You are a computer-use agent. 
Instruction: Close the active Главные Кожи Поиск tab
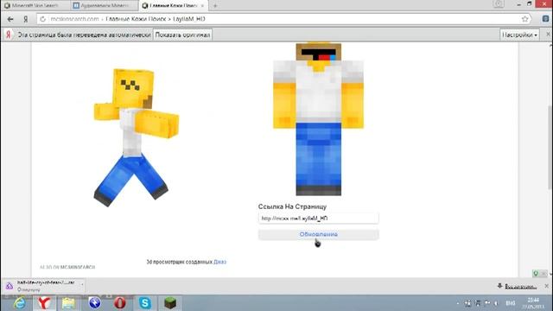202,6
